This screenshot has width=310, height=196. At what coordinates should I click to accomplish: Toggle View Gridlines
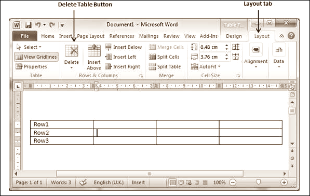click(36, 57)
